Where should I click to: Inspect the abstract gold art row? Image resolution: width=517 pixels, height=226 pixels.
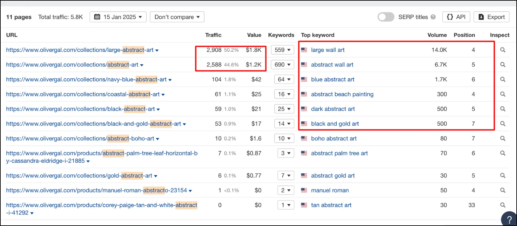pyautogui.click(x=503, y=176)
